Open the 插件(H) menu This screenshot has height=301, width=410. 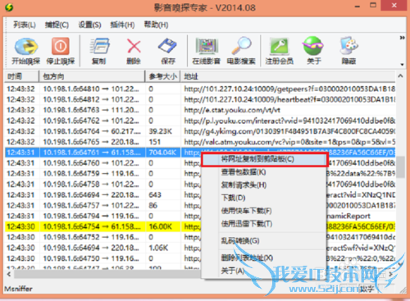tap(122, 25)
